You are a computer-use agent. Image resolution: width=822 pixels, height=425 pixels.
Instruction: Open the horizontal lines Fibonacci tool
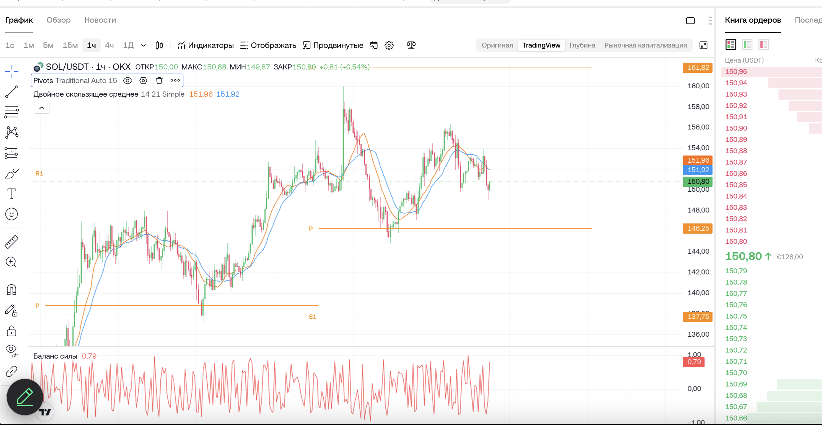(x=12, y=112)
